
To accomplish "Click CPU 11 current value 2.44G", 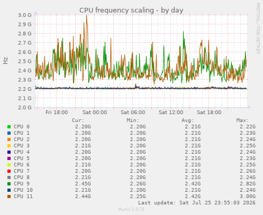I will pos(83,197).
